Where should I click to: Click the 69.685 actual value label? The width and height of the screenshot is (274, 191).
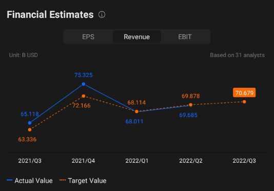(x=188, y=115)
